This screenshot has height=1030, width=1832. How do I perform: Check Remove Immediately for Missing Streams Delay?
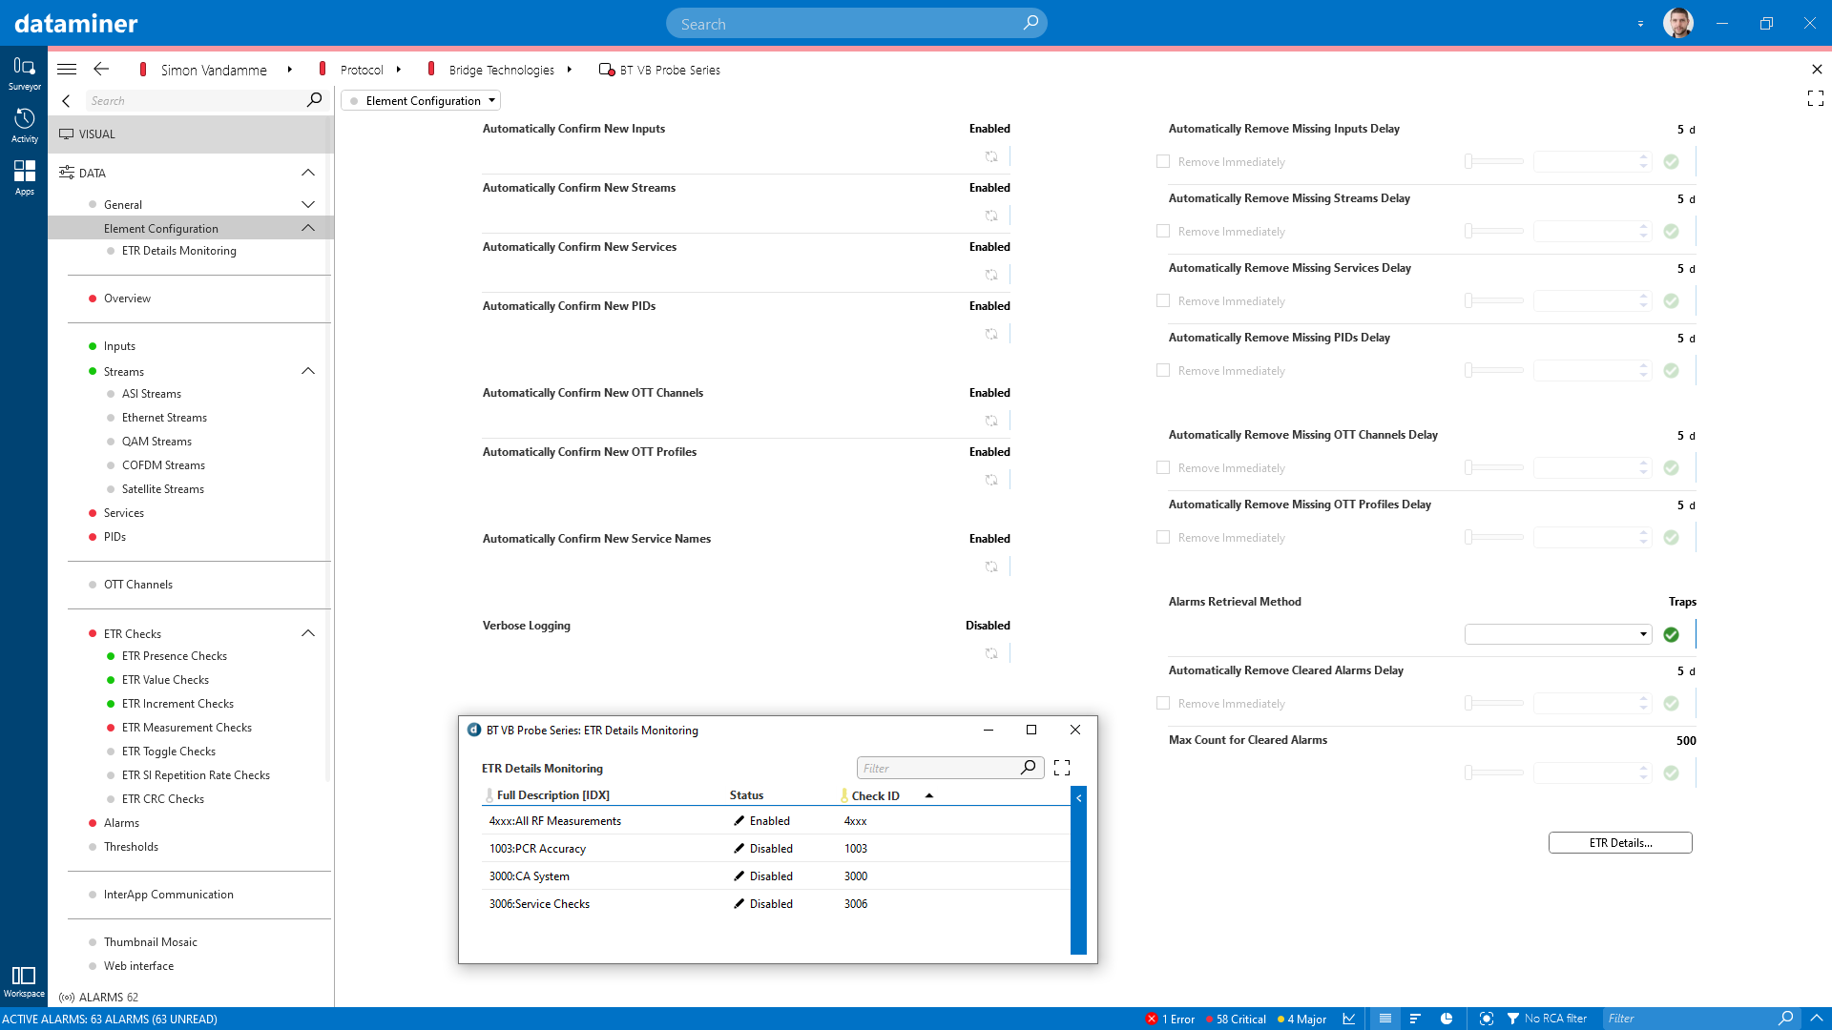coord(1163,231)
